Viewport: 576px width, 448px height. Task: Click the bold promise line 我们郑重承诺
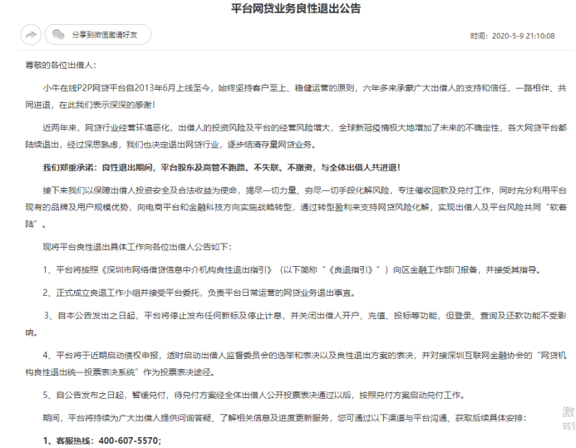point(222,167)
